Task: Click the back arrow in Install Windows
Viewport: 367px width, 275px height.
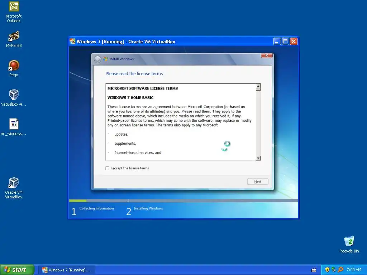Action: pos(97,59)
